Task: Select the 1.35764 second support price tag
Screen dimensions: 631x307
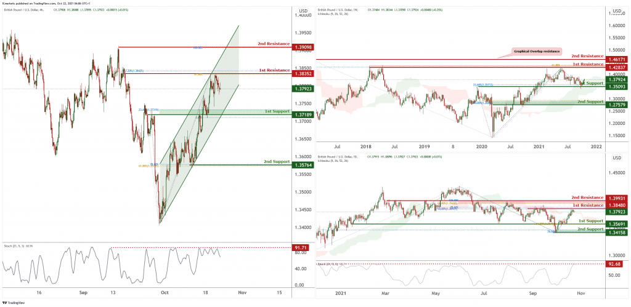Action: point(304,165)
